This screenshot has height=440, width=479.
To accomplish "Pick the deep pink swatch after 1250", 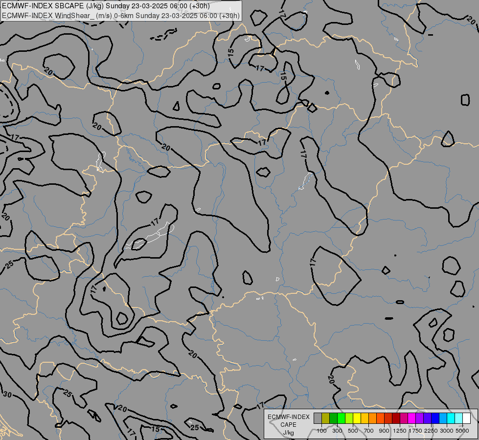I will (x=404, y=418).
